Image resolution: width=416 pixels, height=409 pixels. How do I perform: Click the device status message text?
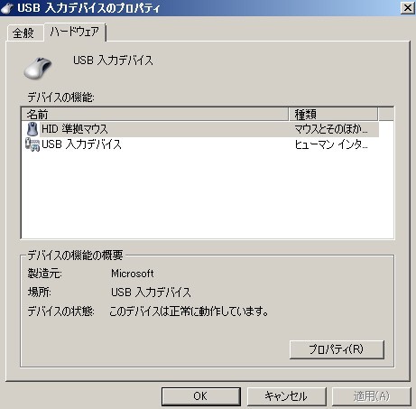coord(189,311)
